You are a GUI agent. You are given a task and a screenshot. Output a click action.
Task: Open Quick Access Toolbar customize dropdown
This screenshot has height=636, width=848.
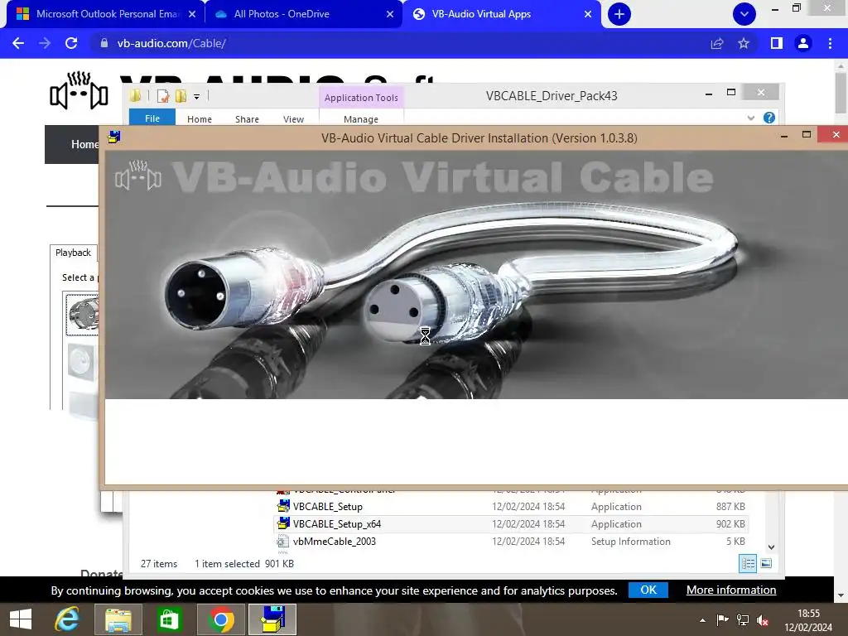pos(197,97)
